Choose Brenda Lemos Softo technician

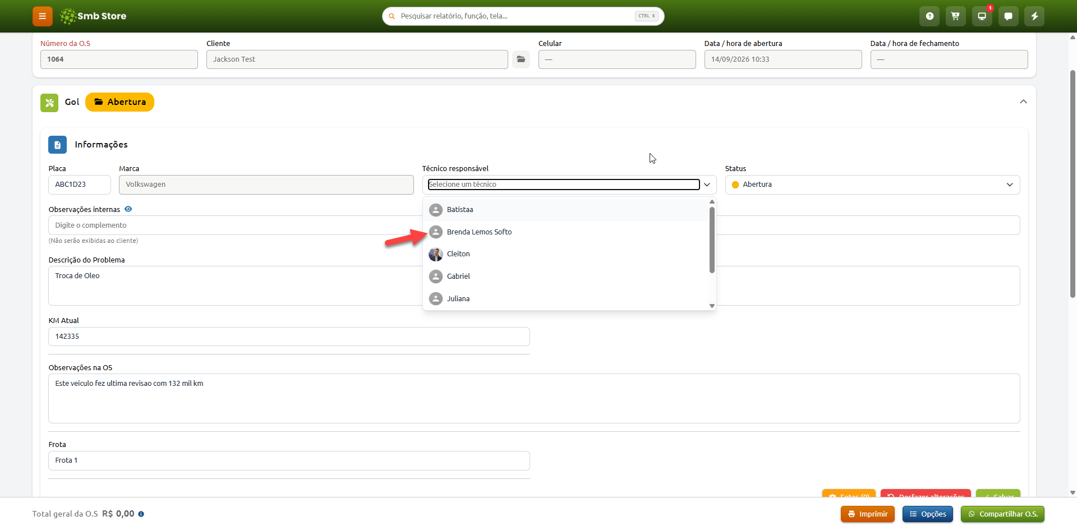click(x=565, y=232)
